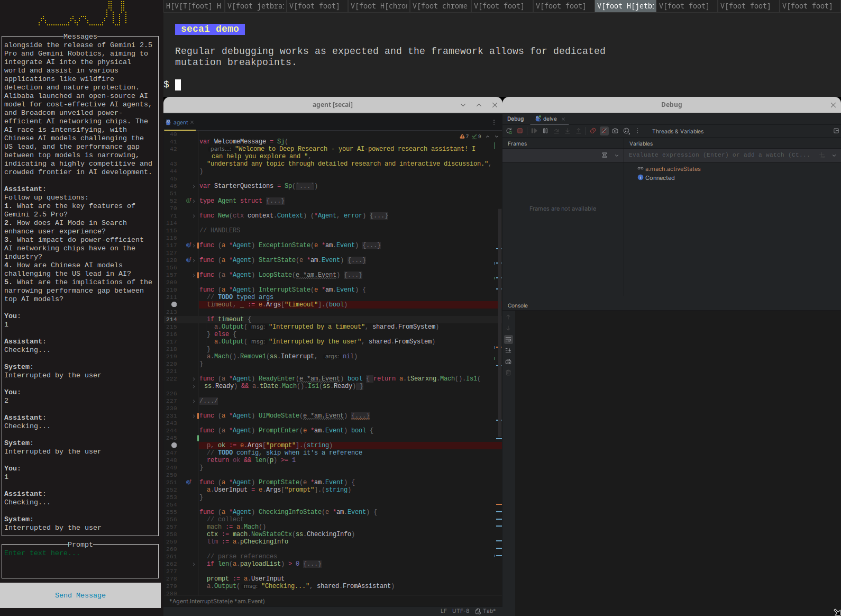
Task: Open debugger layout settings icon at right
Action: tap(836, 131)
